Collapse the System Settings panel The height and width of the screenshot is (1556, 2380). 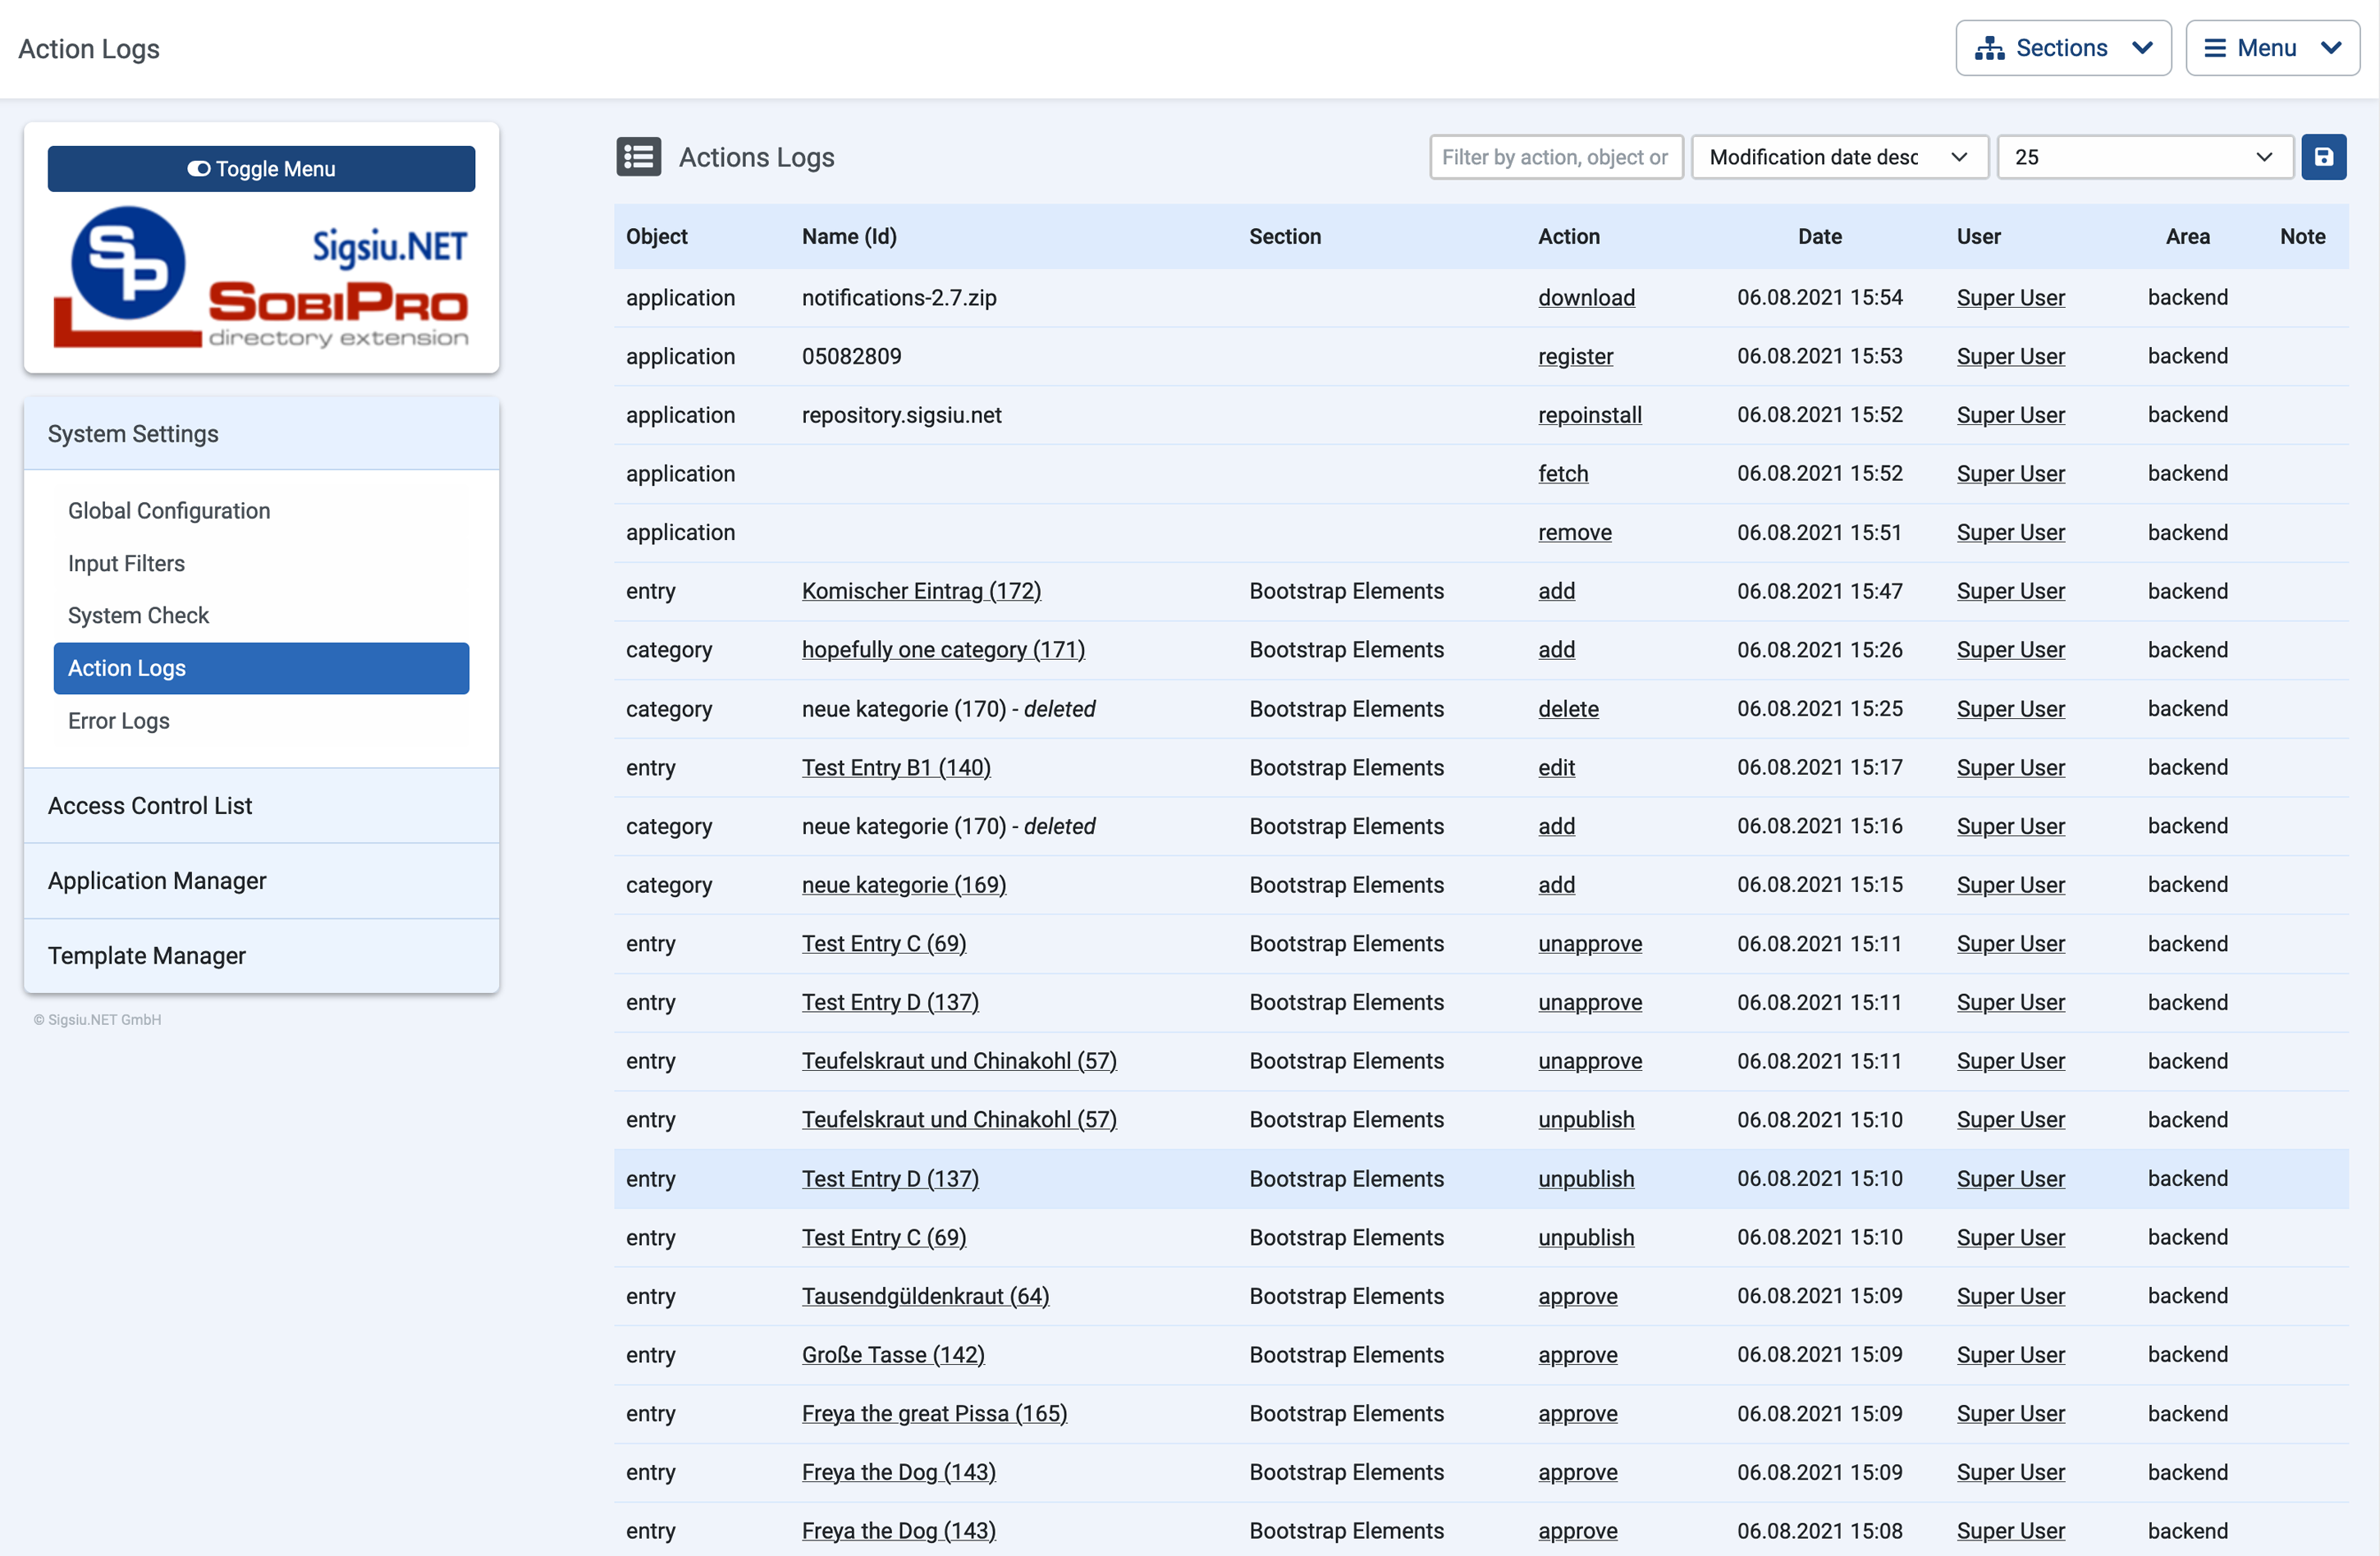coord(261,434)
